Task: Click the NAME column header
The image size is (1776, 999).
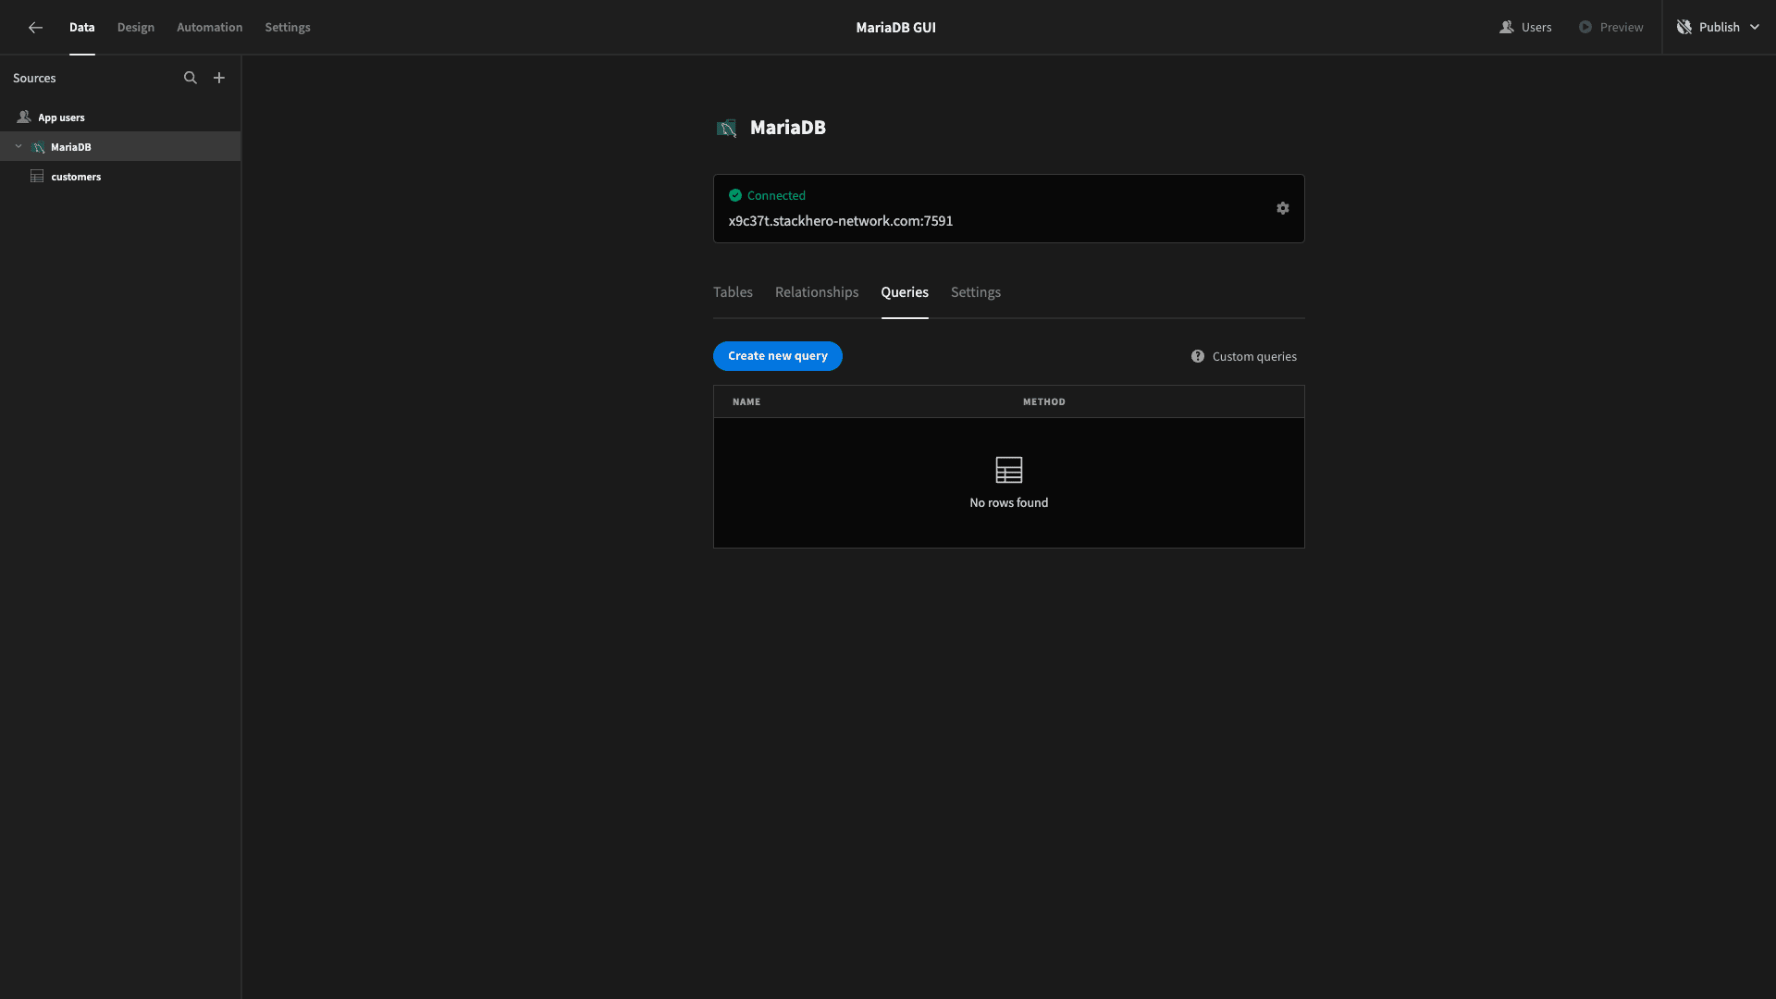Action: 746,402
